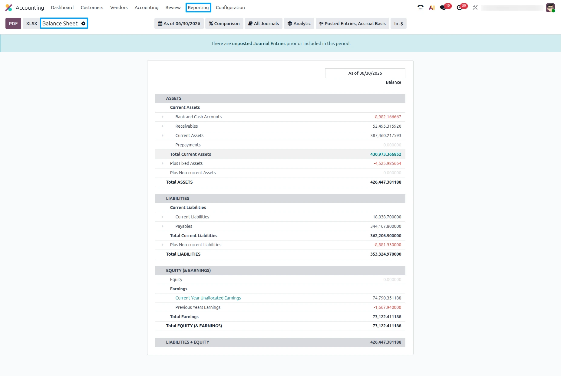
Task: Open the AI assistant icon in top bar
Action: click(x=432, y=8)
